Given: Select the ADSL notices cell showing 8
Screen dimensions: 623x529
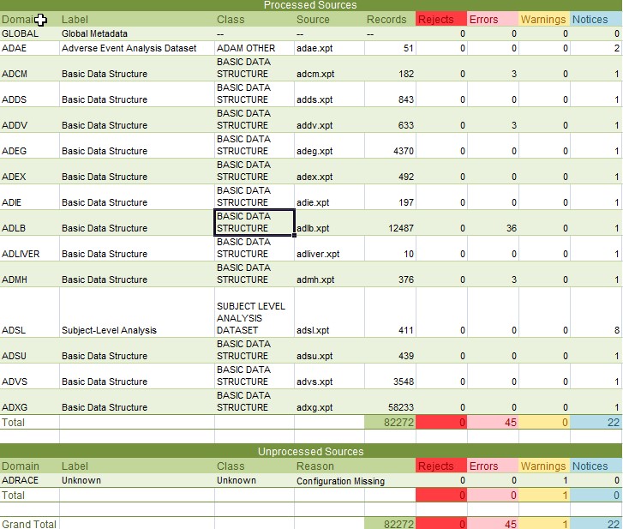Looking at the screenshot, I should click(596, 330).
